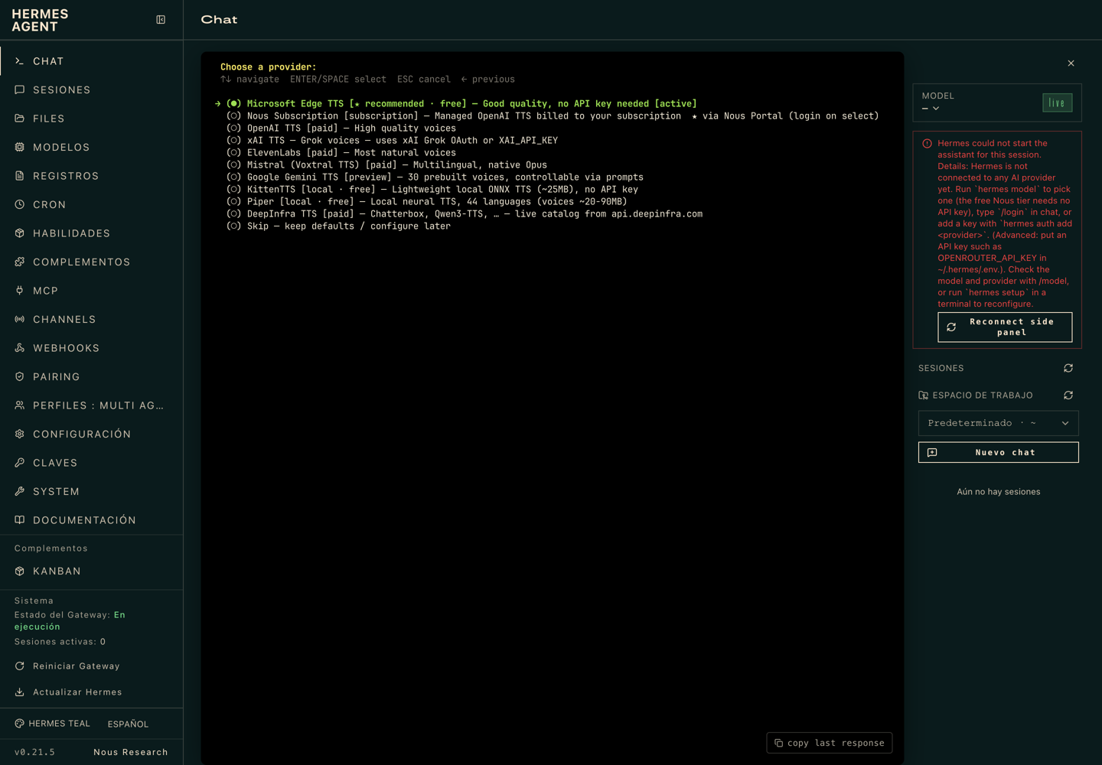Click the Files folder icon
The image size is (1102, 765).
[x=20, y=119]
